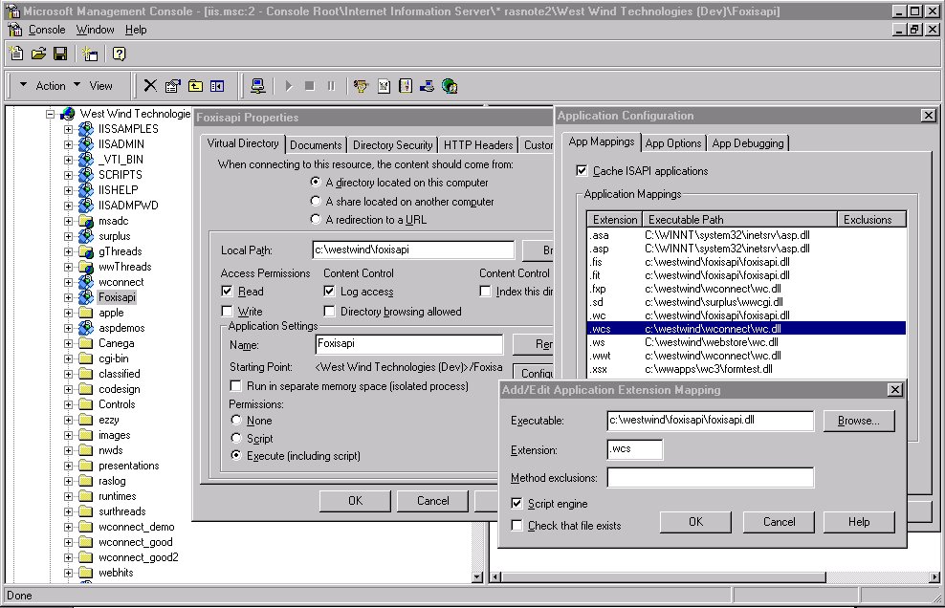
Task: Enable Check that file exists
Action: [516, 526]
